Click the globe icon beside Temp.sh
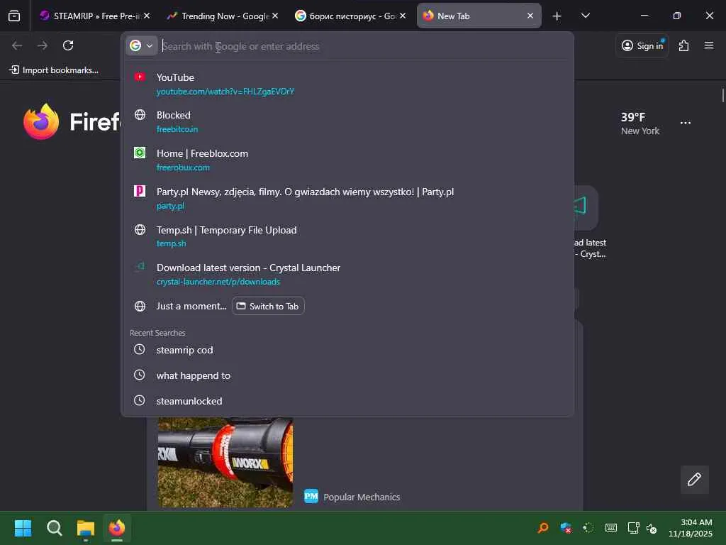The image size is (726, 545). [x=140, y=229]
